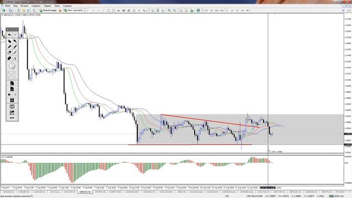Toggle the Авто-торговля button
Screen dimensions: 352x198
(x=73, y=10)
